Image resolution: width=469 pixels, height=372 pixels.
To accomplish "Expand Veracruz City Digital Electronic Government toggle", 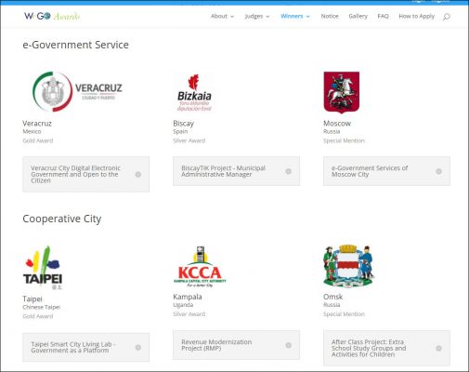I will tap(85, 174).
